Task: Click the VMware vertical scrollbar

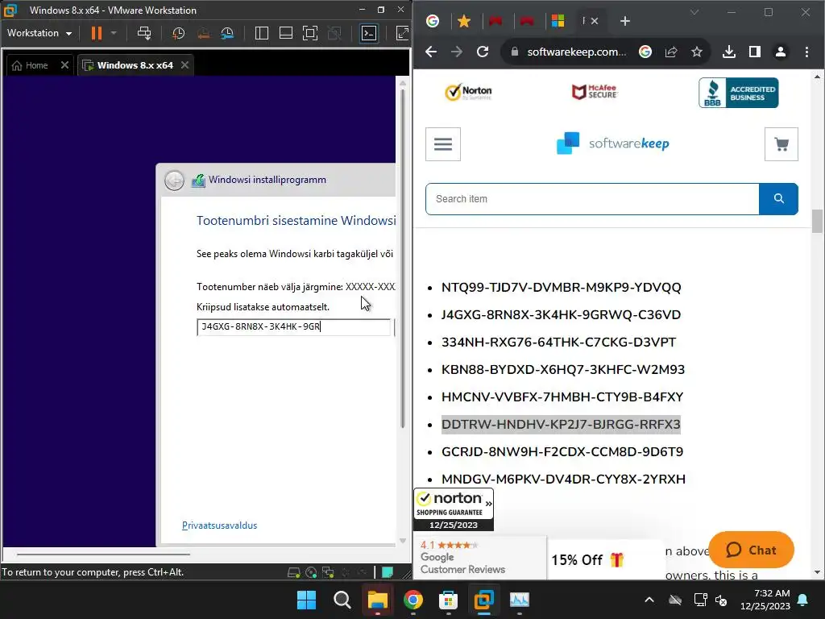Action: (x=403, y=258)
